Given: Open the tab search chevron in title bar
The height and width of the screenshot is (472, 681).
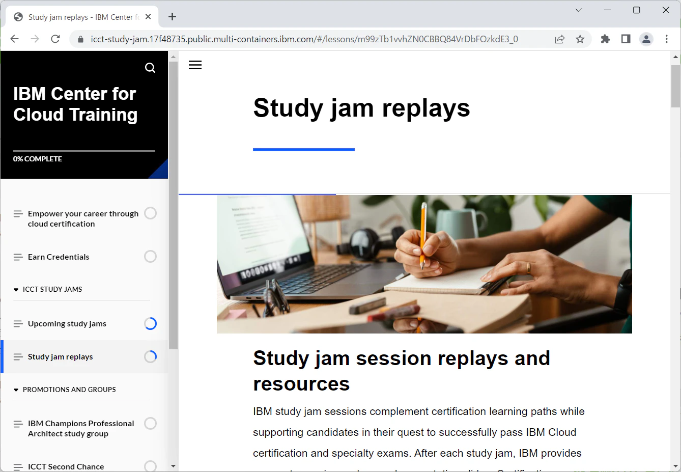Looking at the screenshot, I should point(579,10).
